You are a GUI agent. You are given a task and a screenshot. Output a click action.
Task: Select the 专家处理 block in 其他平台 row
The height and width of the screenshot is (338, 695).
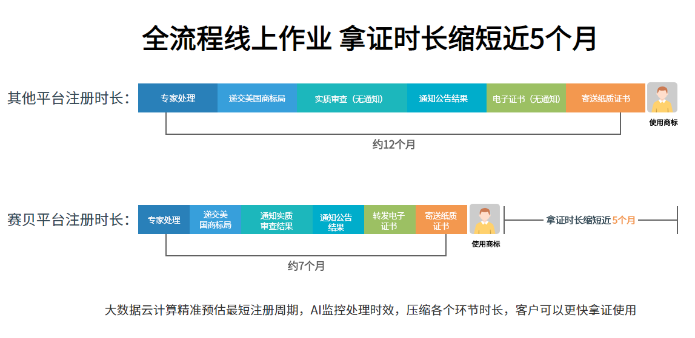point(178,98)
